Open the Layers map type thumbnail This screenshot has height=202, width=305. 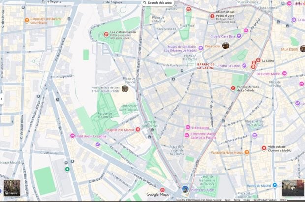pos(12,188)
